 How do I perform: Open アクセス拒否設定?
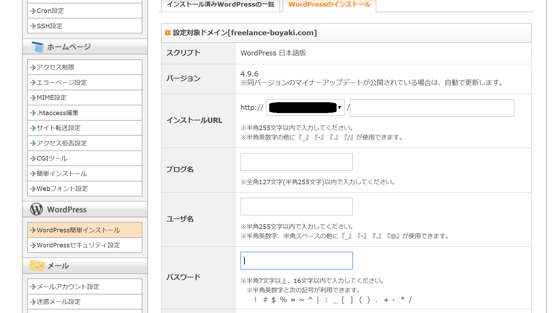click(x=85, y=143)
